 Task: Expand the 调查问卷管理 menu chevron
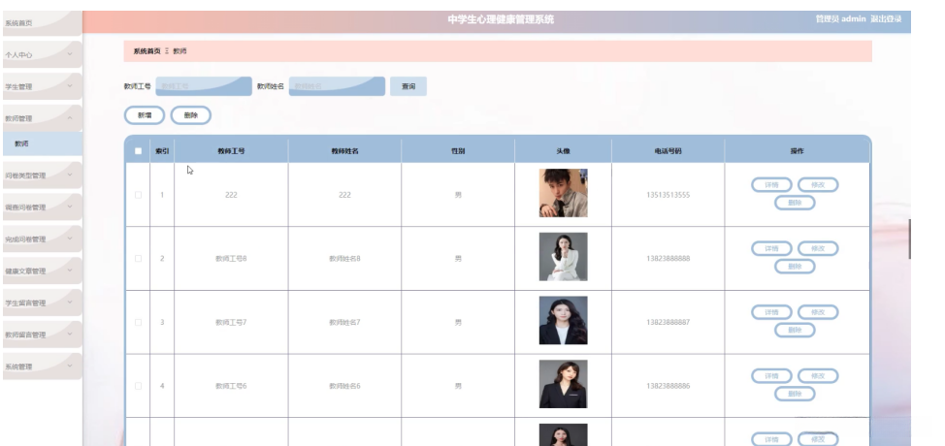click(x=69, y=207)
